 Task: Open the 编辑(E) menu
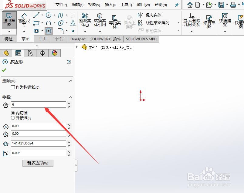tap(77, 5)
